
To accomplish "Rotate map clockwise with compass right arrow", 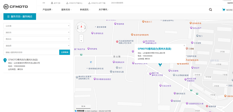I will pyautogui.click(x=85, y=27).
